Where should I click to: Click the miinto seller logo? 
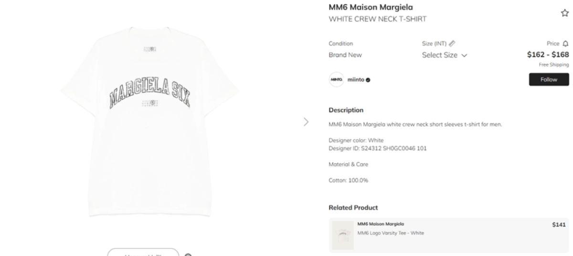pyautogui.click(x=337, y=80)
